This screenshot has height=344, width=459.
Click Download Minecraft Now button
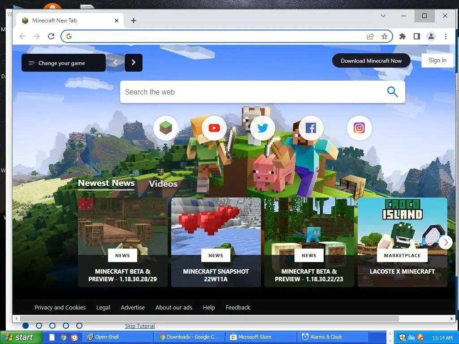(x=371, y=61)
